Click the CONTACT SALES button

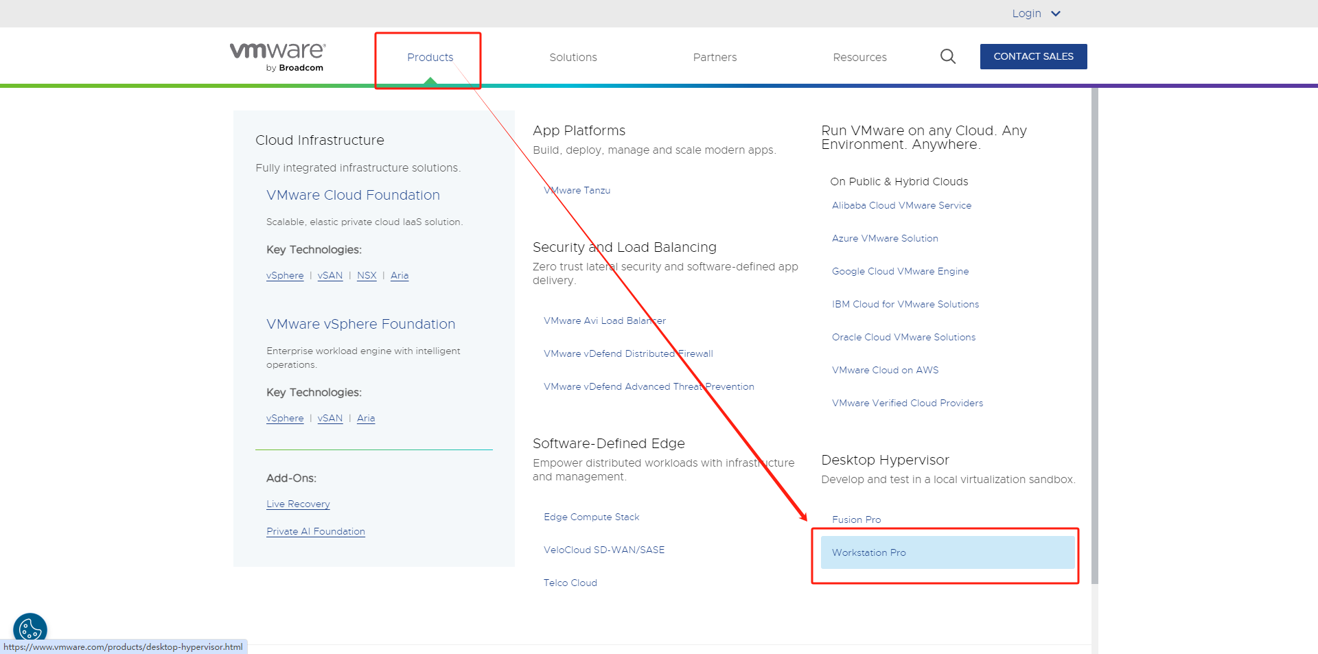coord(1033,56)
